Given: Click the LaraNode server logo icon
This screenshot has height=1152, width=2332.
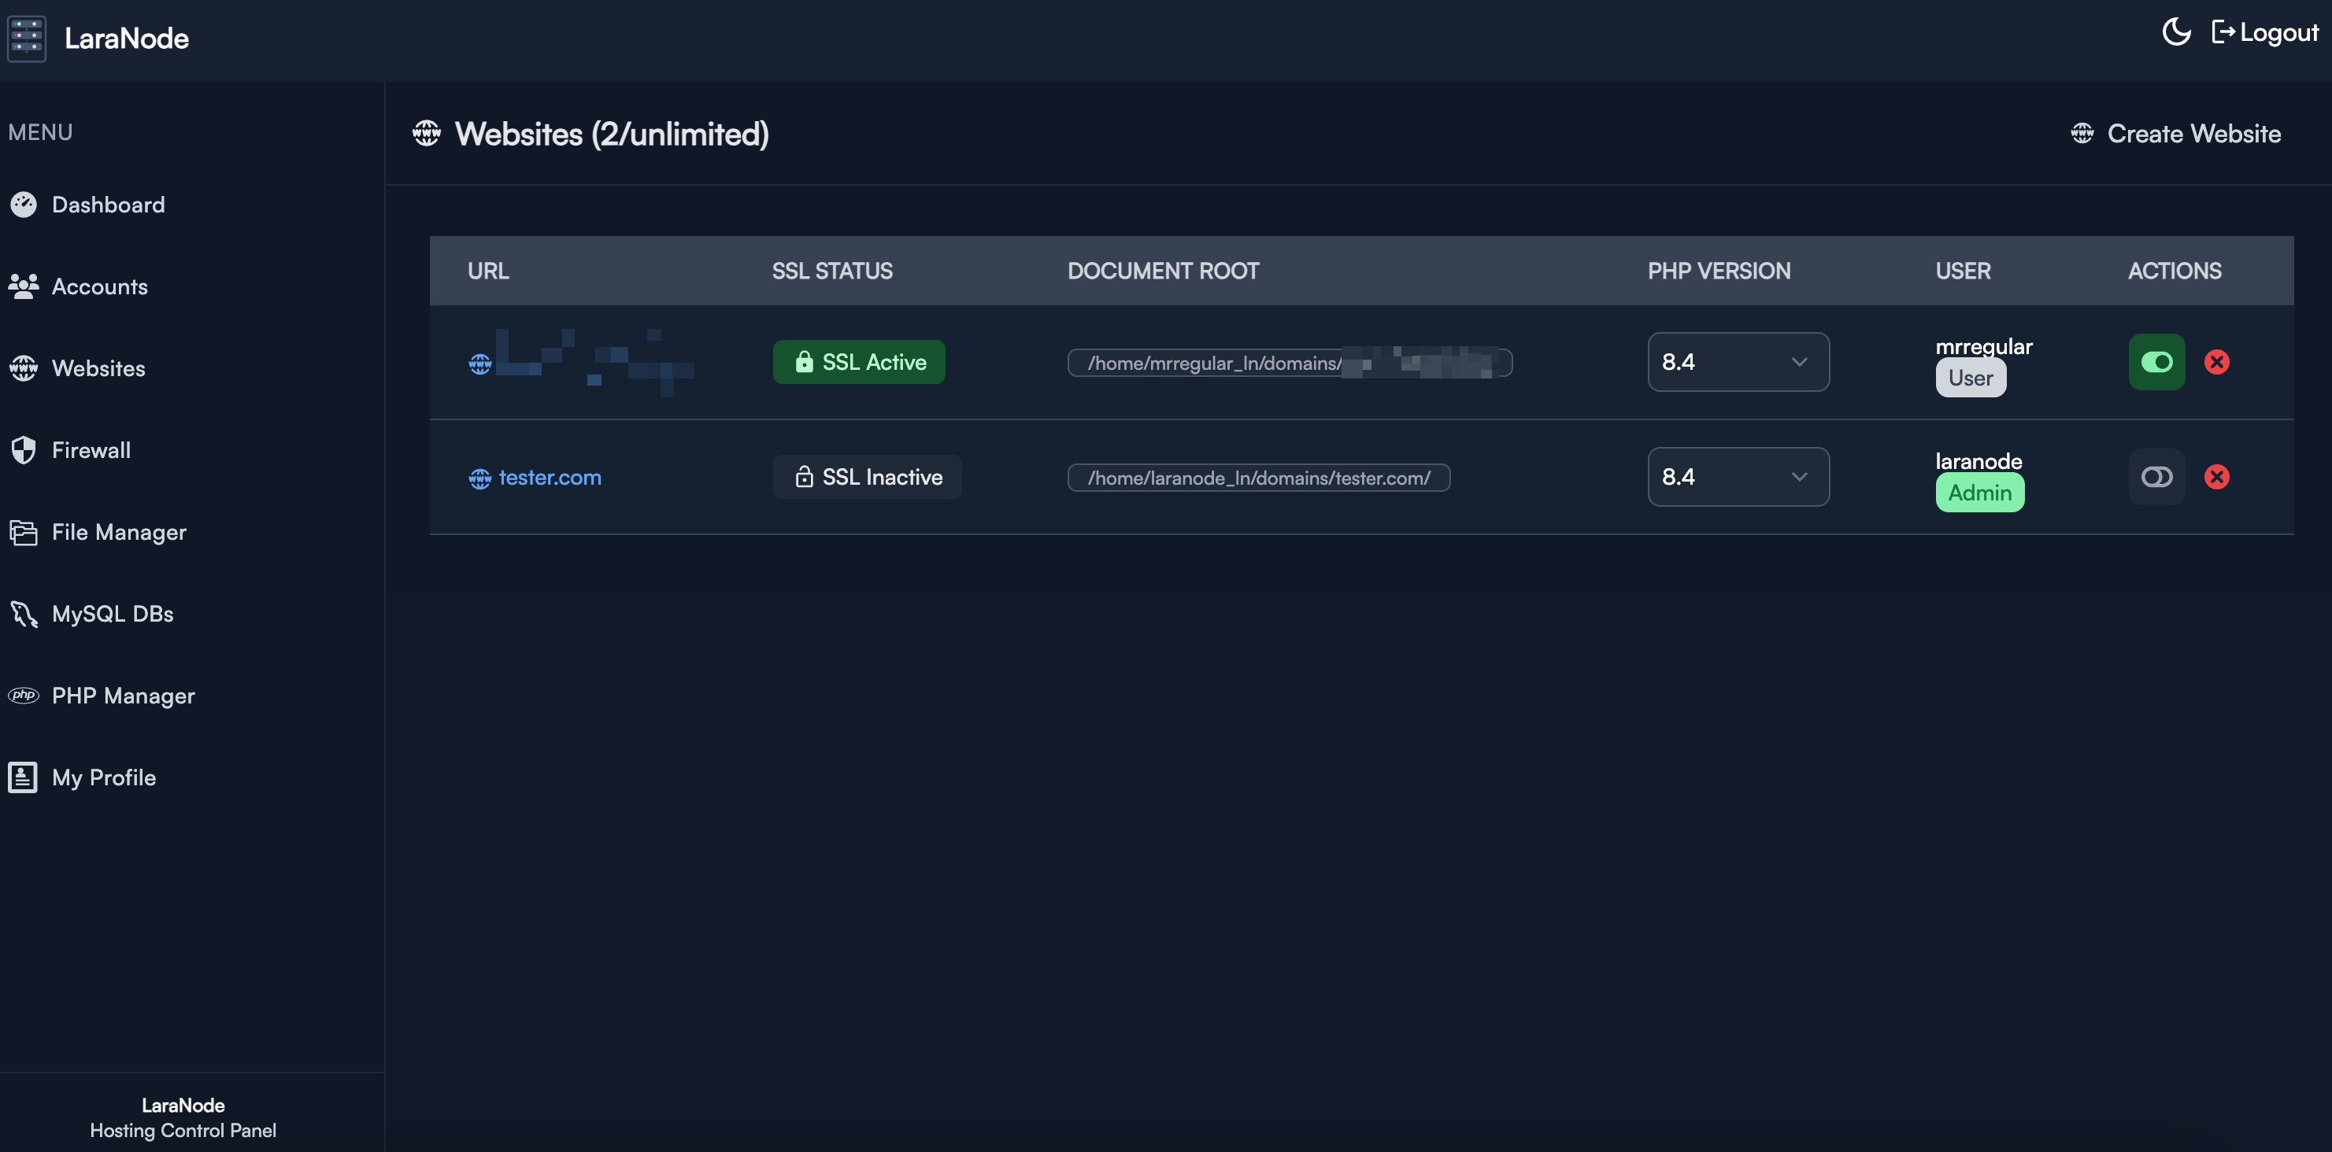Looking at the screenshot, I should coord(26,38).
